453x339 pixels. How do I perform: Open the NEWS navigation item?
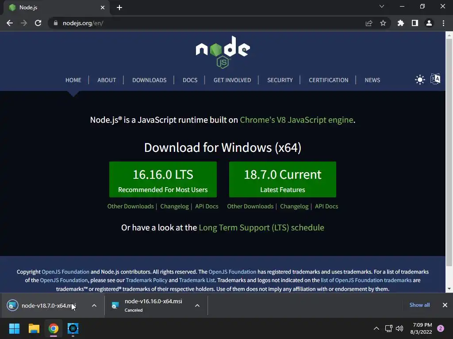(372, 80)
